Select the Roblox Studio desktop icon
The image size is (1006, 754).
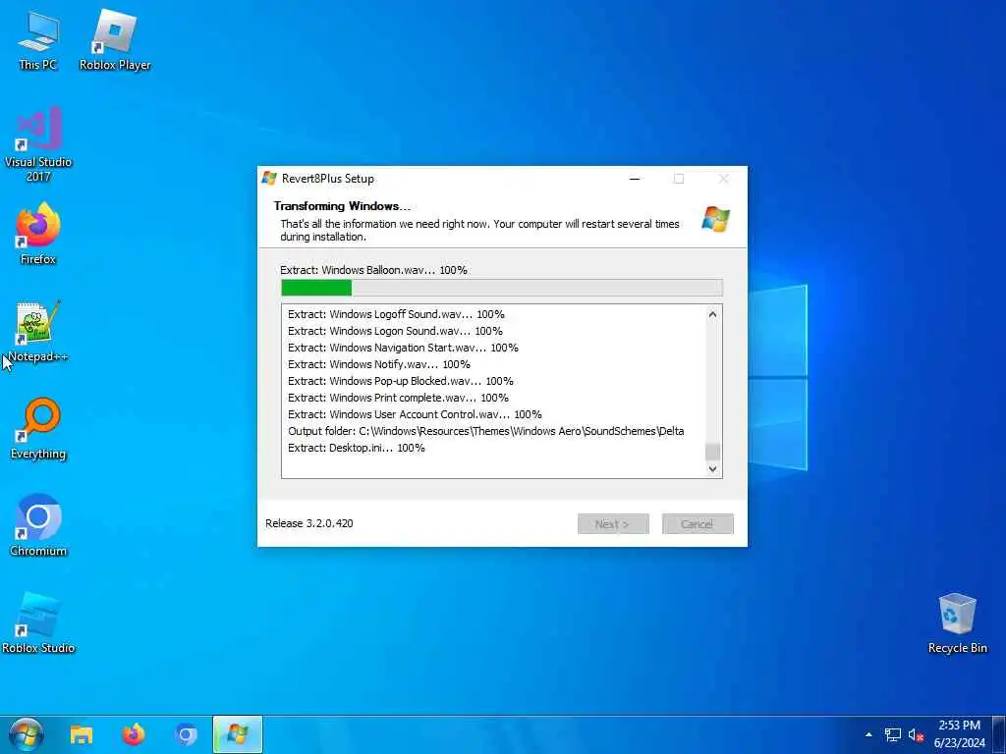pyautogui.click(x=38, y=623)
